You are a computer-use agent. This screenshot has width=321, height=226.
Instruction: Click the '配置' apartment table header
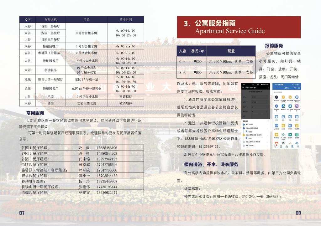[x=231, y=51]
